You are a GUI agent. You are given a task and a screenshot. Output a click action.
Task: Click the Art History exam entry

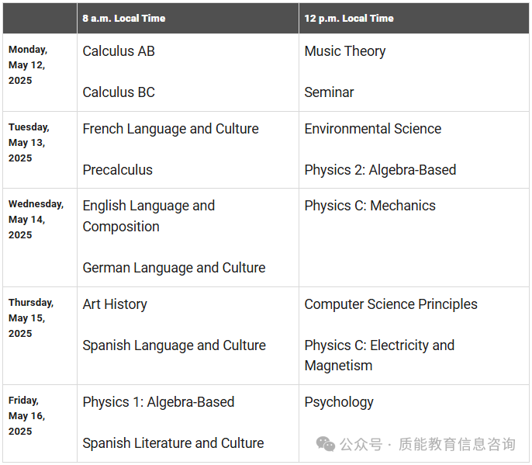pyautogui.click(x=115, y=304)
